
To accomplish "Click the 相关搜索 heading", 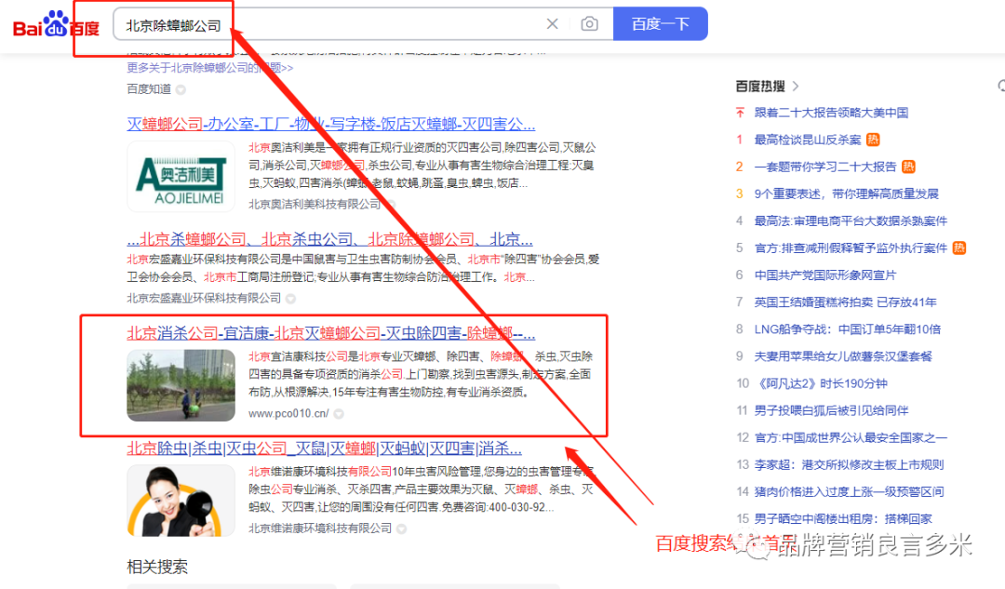I will click(157, 567).
